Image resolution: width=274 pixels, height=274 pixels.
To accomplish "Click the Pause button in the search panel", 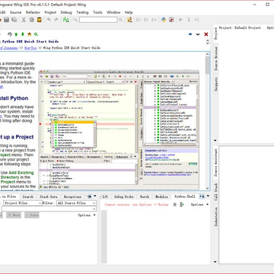I will tap(32, 215).
